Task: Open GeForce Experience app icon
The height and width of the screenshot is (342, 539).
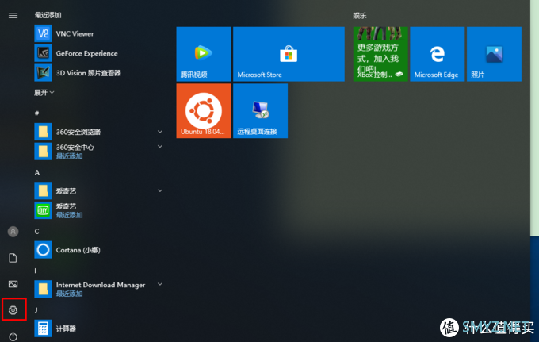Action: click(43, 53)
